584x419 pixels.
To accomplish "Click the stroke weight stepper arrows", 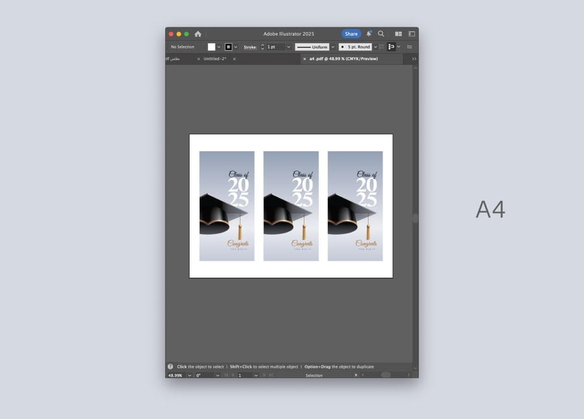I will 263,47.
